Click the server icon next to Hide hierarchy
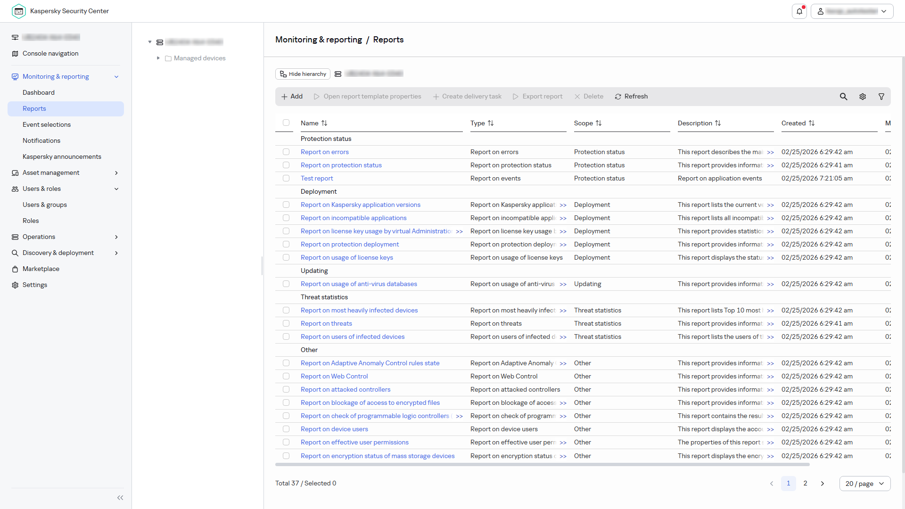This screenshot has width=905, height=509. (x=338, y=74)
